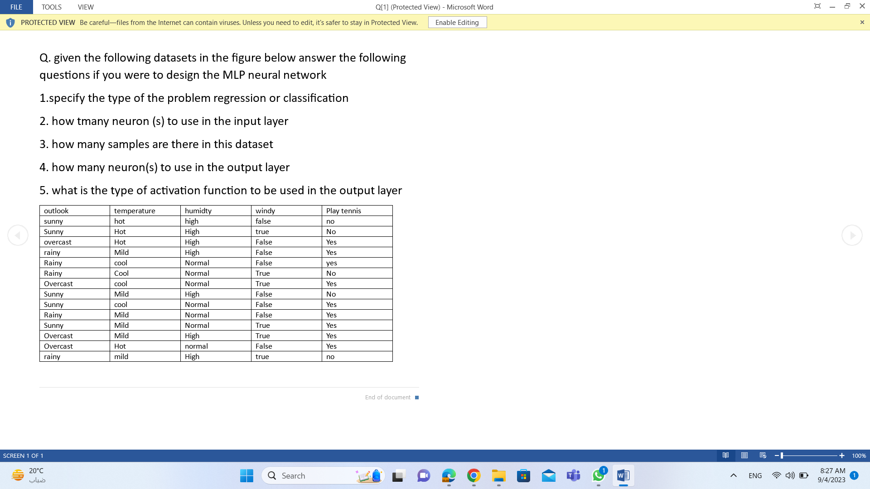This screenshot has width=870, height=489.
Task: Click the volume icon in system tray
Action: pos(790,475)
